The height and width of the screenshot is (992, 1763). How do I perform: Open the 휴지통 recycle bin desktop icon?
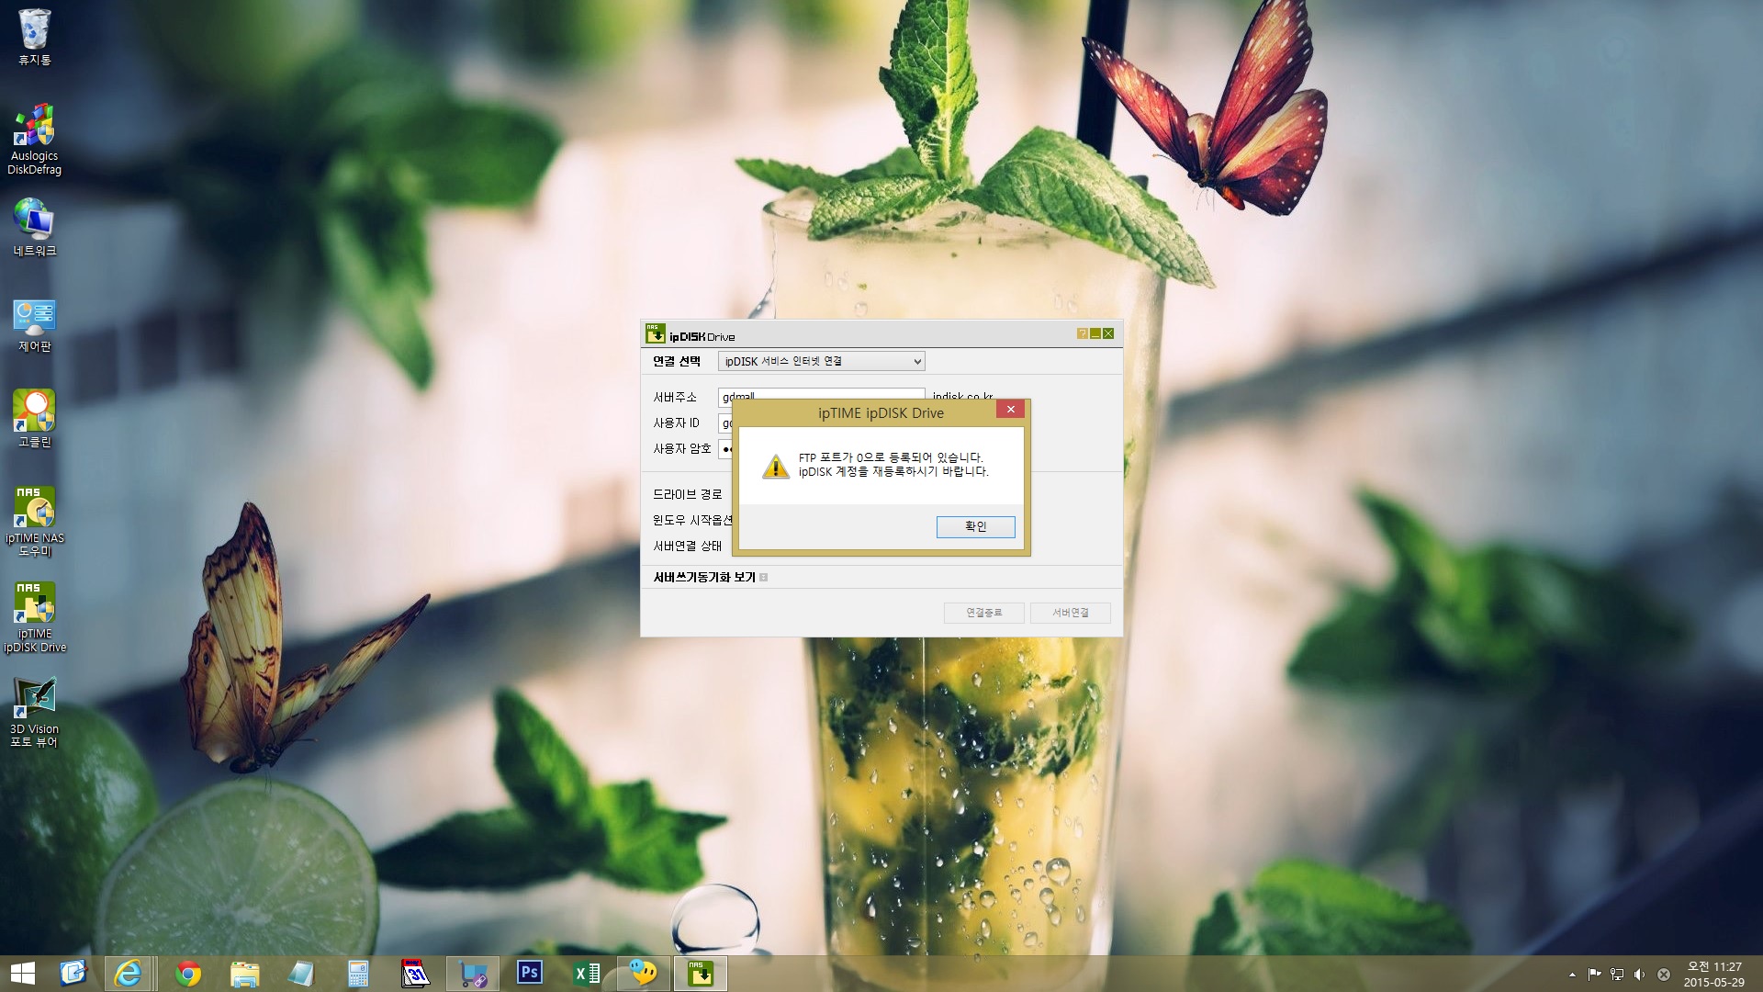(x=35, y=37)
